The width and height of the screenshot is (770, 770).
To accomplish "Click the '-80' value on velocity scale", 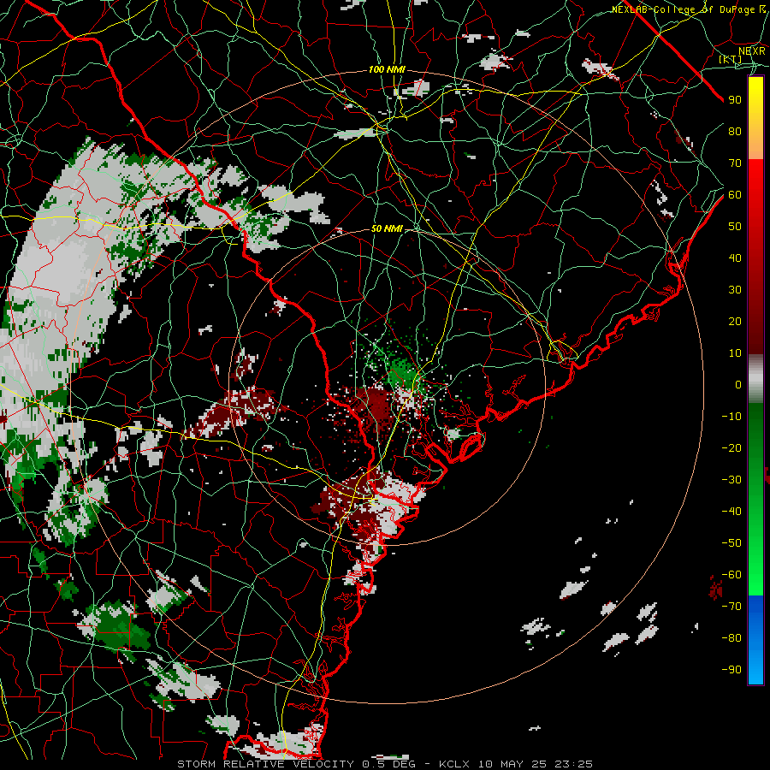I will tap(731, 638).
